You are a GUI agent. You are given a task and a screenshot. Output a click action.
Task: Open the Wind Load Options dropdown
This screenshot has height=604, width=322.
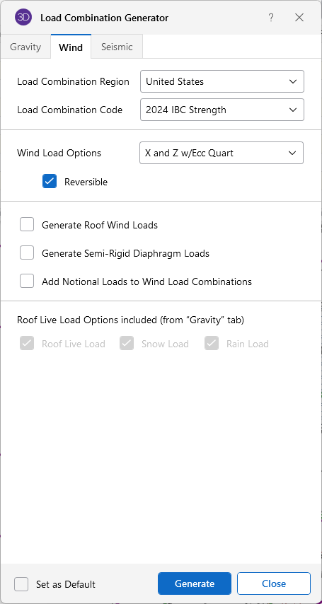pos(222,153)
